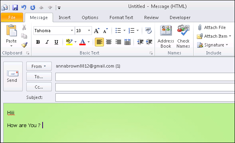Expand the highlight color palette arrow
The image size is (235, 143).
(75, 42)
